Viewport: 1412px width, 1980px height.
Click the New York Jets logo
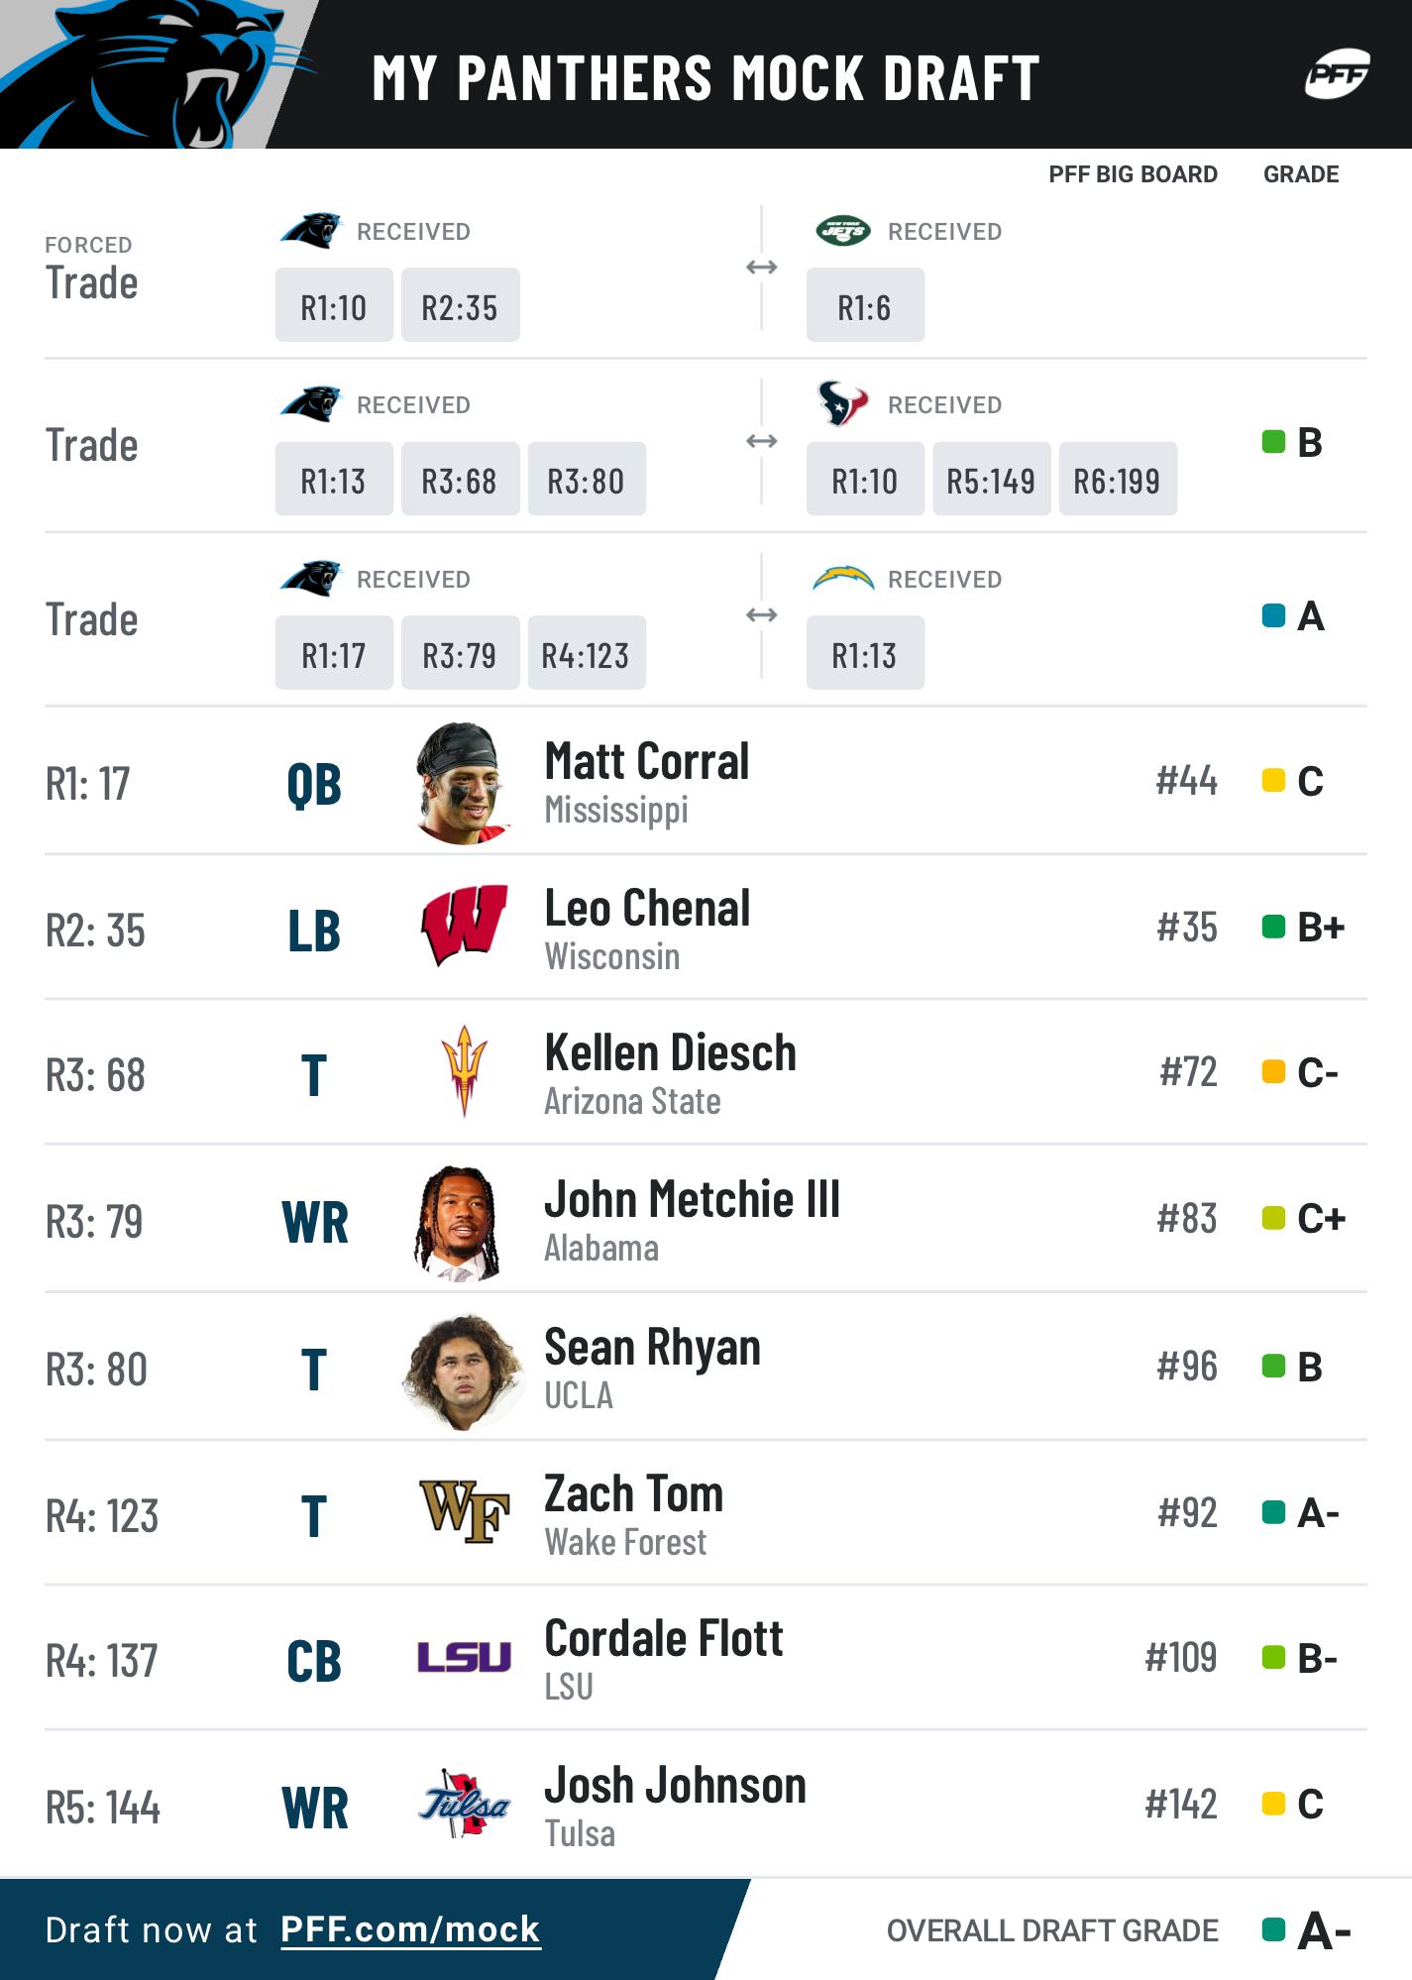coord(842,231)
